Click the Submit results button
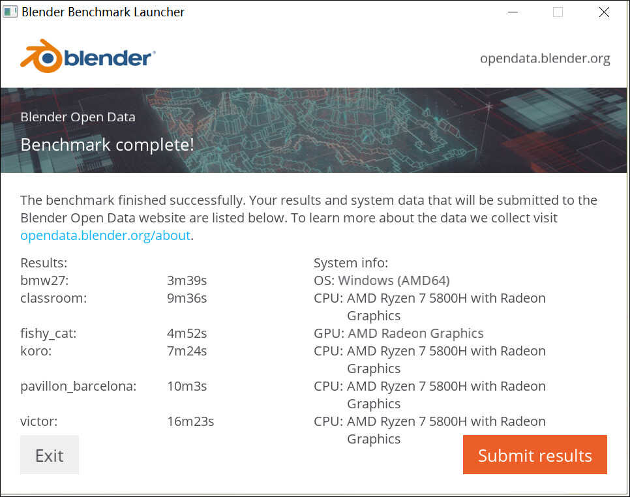Viewport: 630px width, 497px height. coord(535,455)
